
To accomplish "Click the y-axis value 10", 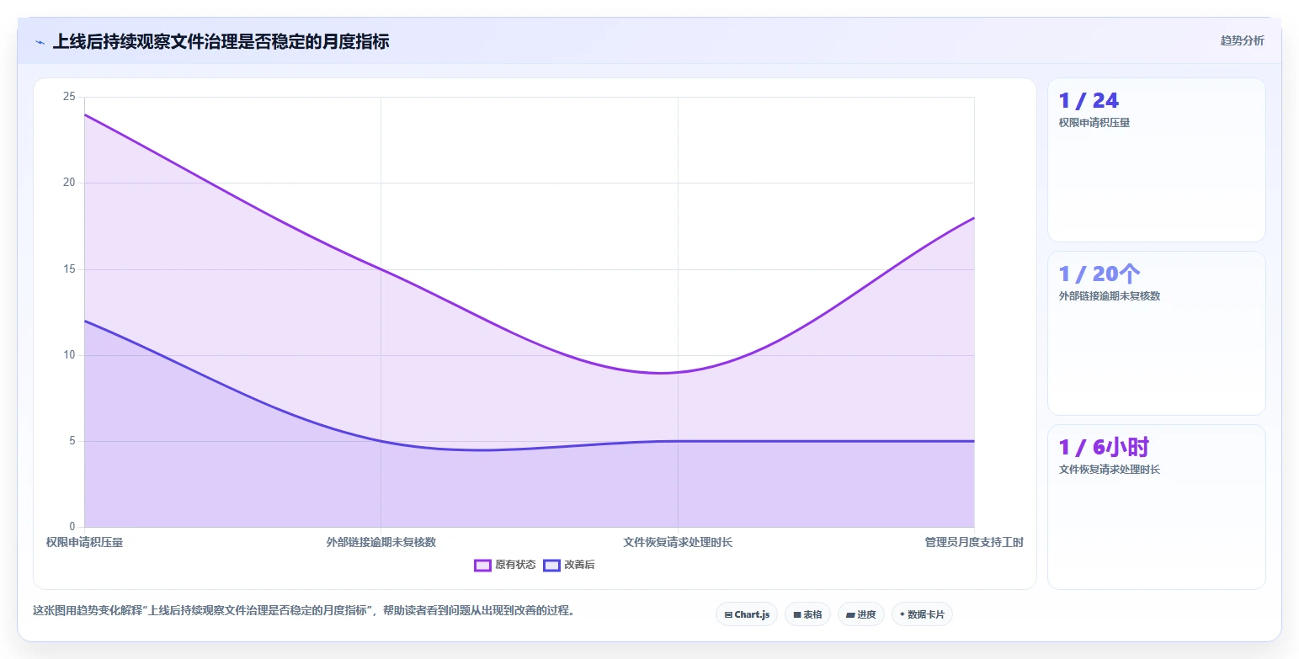I will (x=69, y=355).
